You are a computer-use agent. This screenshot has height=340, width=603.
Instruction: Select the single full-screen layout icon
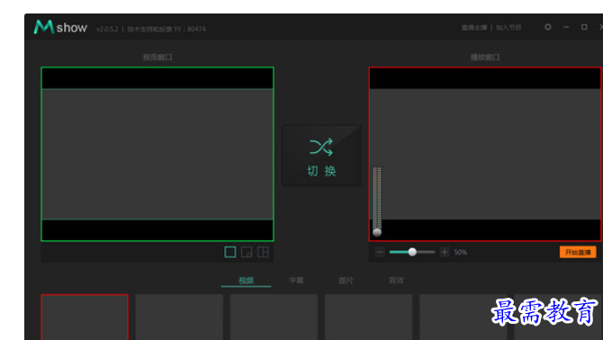230,252
